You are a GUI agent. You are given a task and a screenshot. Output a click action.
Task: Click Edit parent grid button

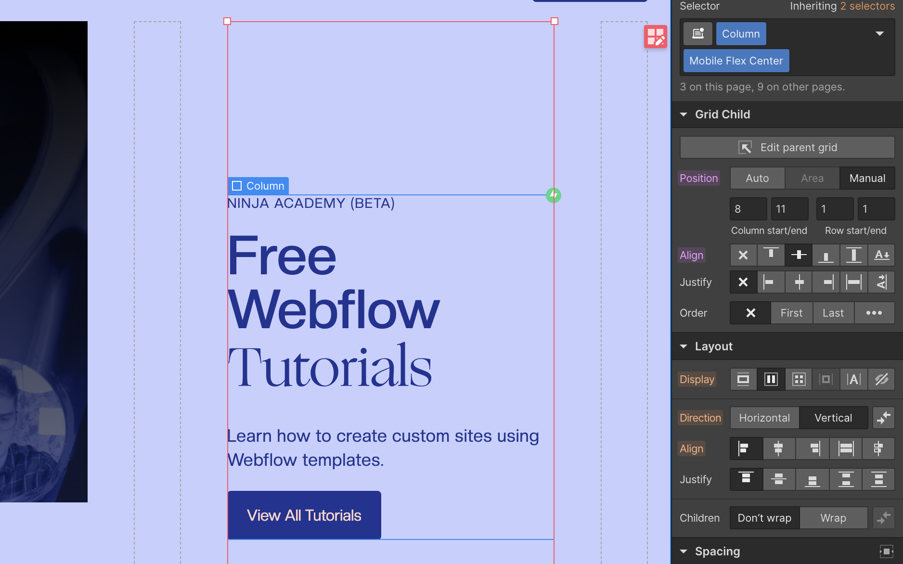pos(787,147)
